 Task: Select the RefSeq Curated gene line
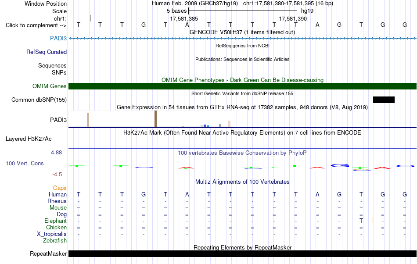(242, 52)
